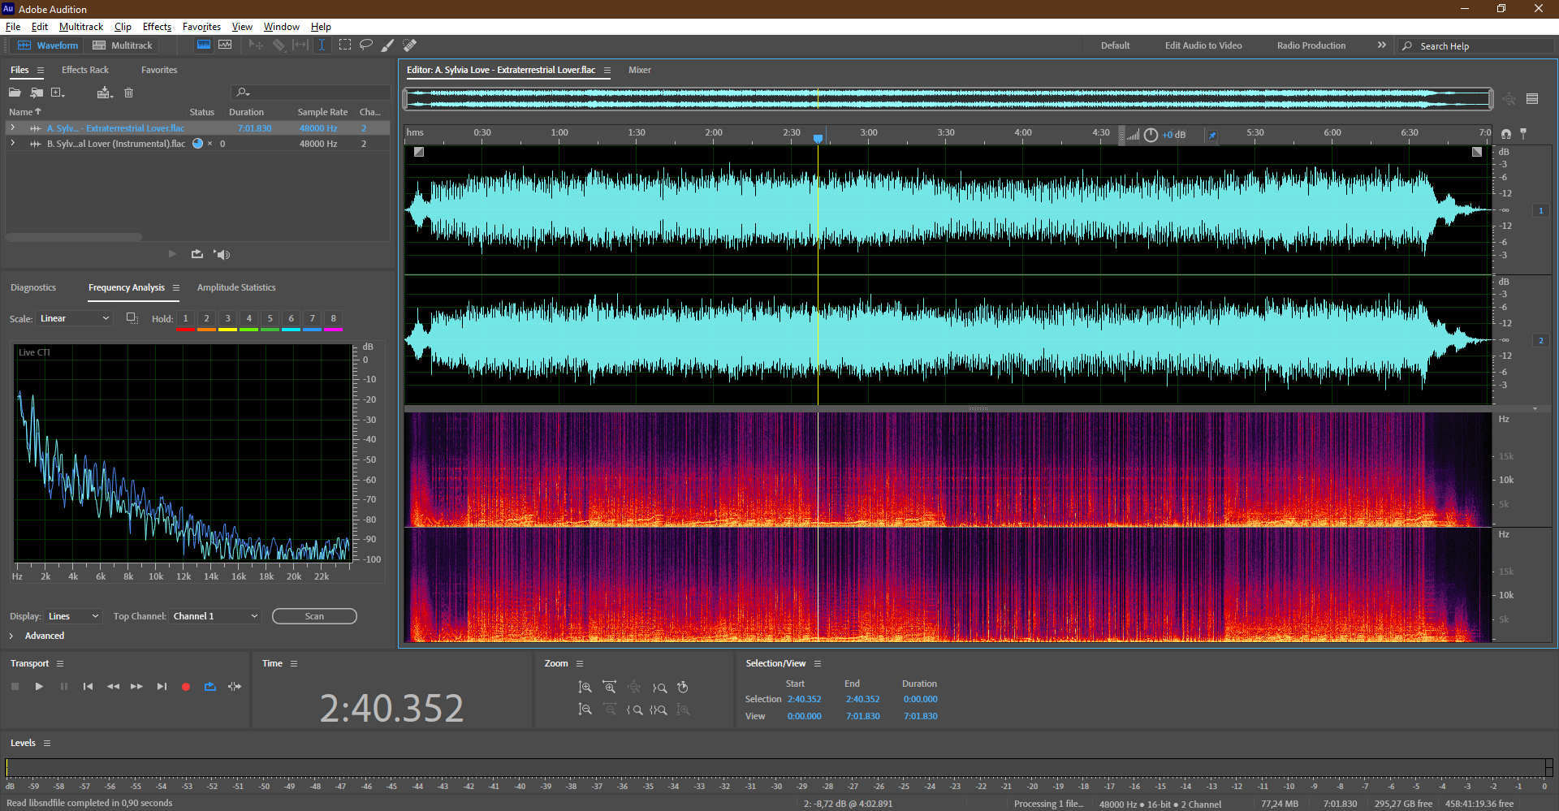The width and height of the screenshot is (1559, 811).
Task: Open the Display dropdown set to Lines
Action: pos(73,616)
